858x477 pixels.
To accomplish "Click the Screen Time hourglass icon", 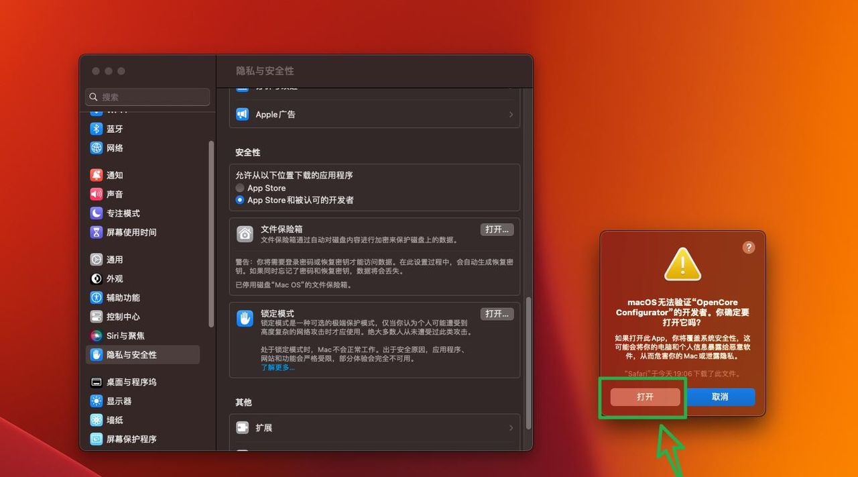I will (x=97, y=232).
